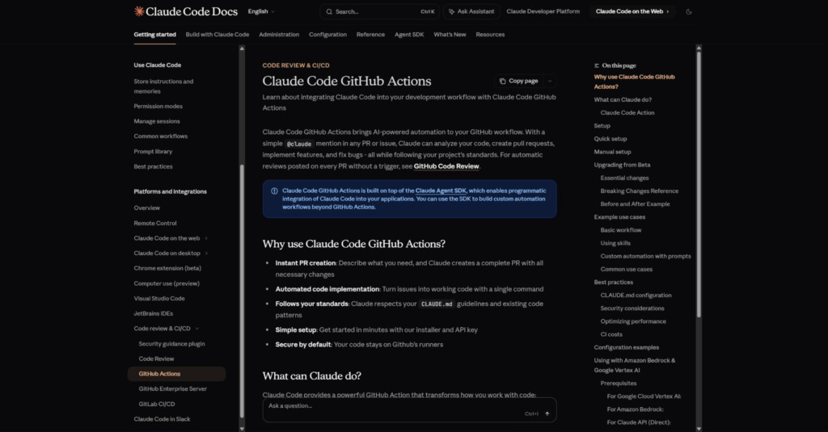Open Common workflows in sidebar
Image resolution: width=828 pixels, height=432 pixels.
161,136
